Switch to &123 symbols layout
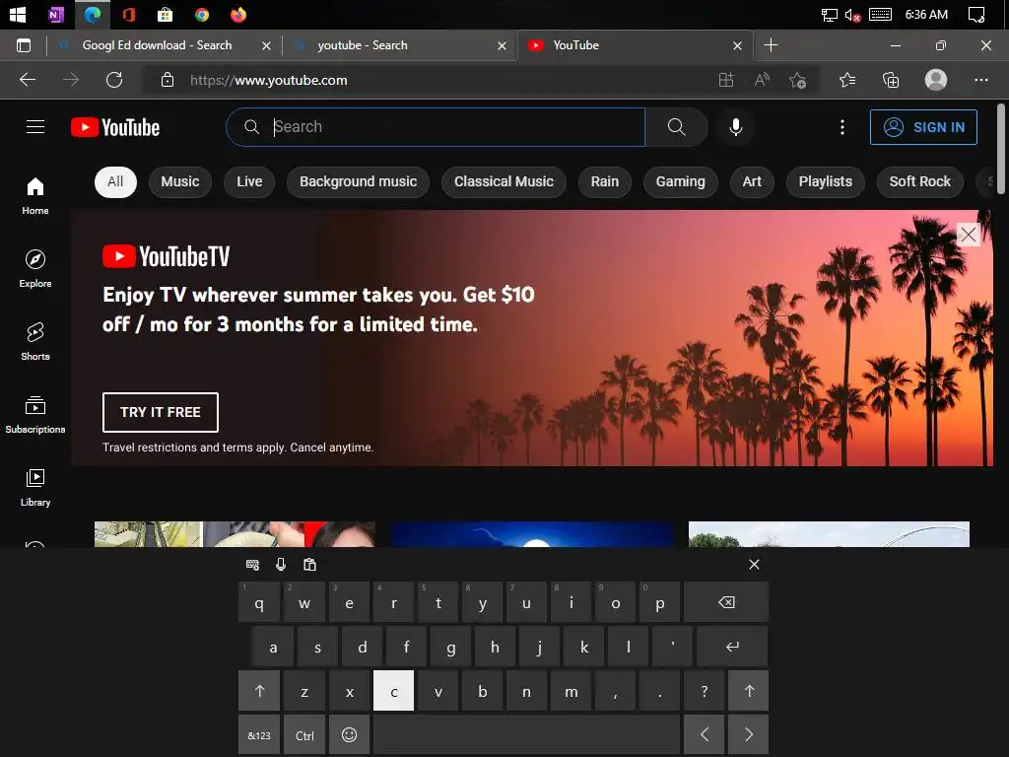This screenshot has width=1009, height=757. pyautogui.click(x=259, y=734)
